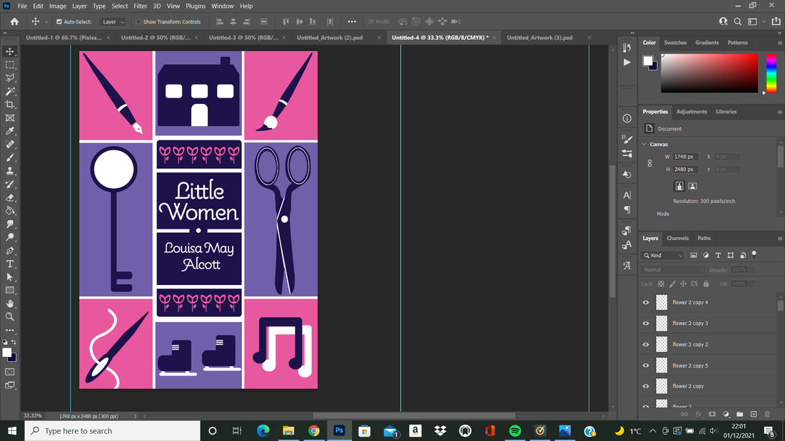Open the collapsed Info panel icon

[627, 118]
